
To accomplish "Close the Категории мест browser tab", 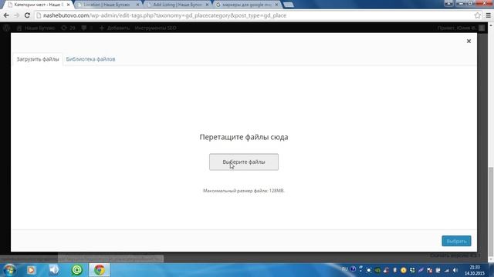I will [x=69, y=5].
